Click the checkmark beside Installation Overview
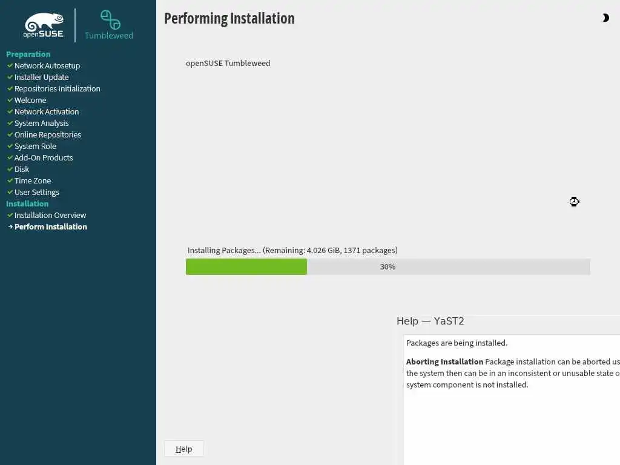The height and width of the screenshot is (465, 620). [10, 215]
